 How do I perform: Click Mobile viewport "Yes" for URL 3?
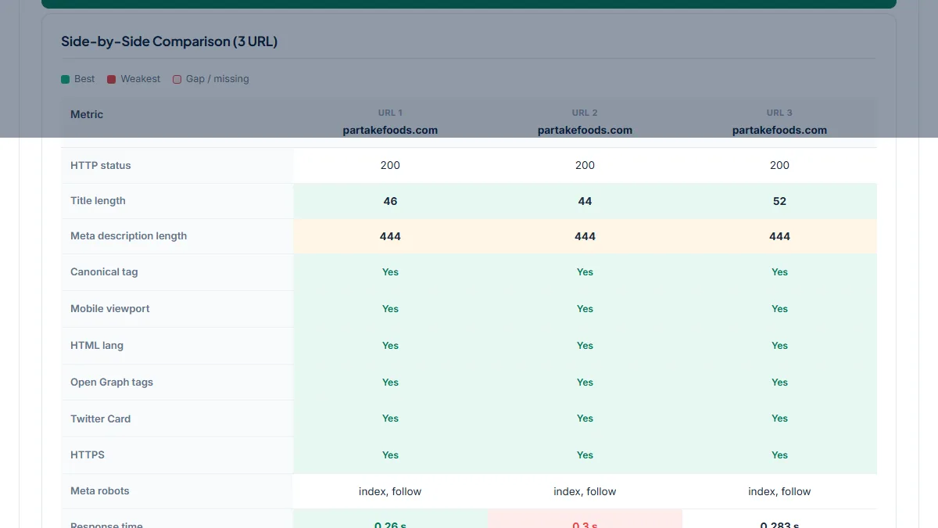pyautogui.click(x=779, y=309)
